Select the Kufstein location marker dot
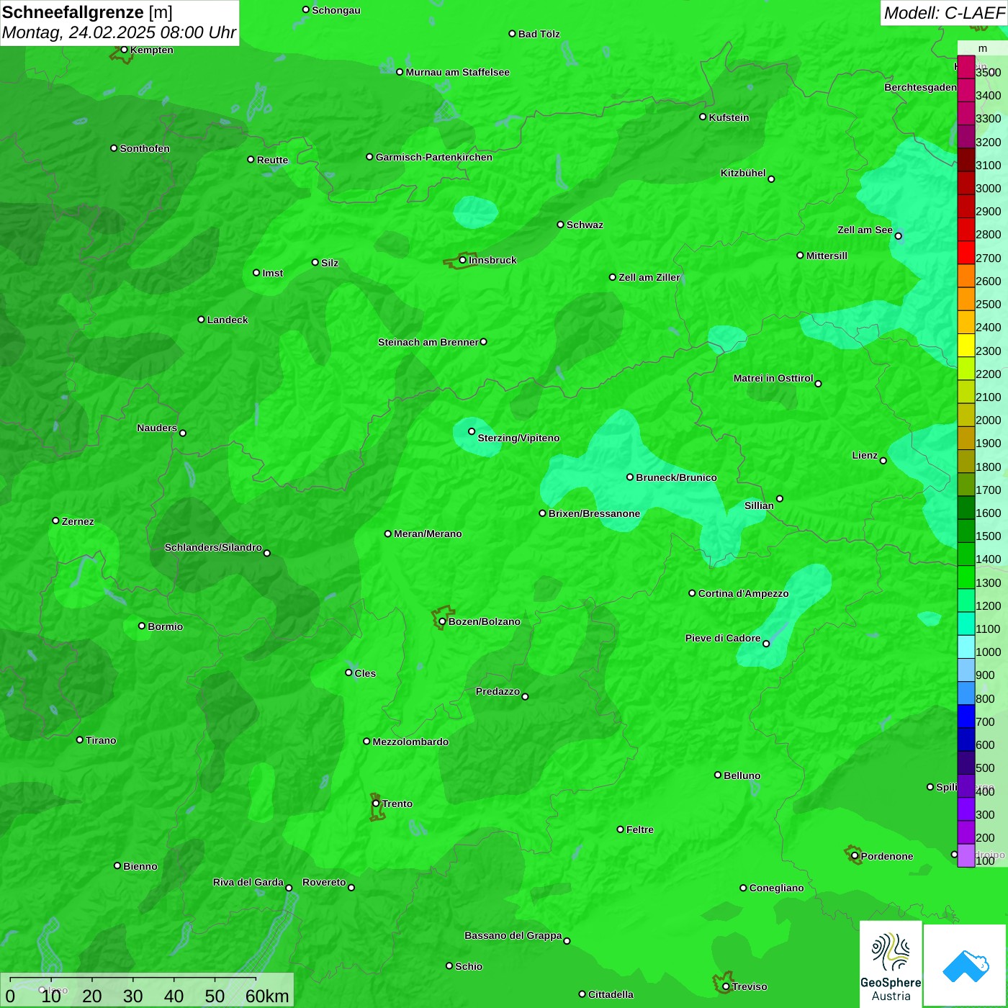Viewport: 1008px width, 1008px height. pyautogui.click(x=703, y=117)
